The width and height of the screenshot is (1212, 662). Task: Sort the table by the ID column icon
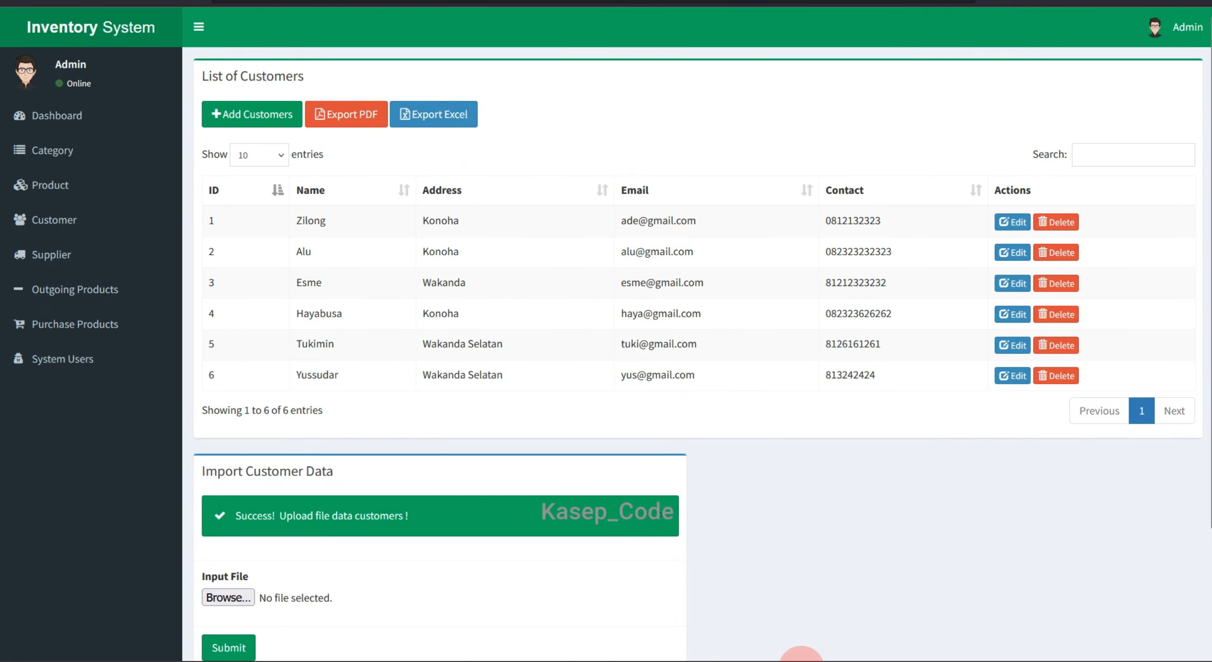(277, 190)
